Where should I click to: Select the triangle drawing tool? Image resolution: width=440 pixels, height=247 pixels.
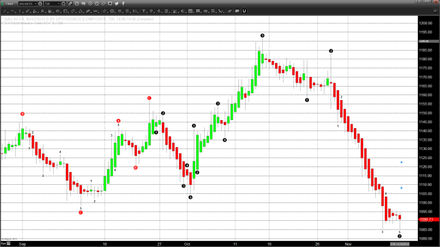[81, 11]
